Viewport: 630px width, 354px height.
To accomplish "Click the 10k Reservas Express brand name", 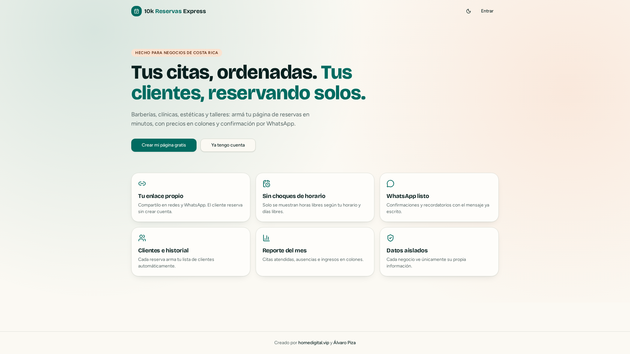I will [175, 11].
